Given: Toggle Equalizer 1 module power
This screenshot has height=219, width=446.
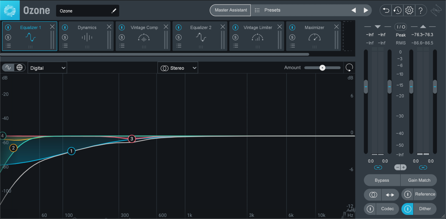Looking at the screenshot, I should click(x=8, y=28).
